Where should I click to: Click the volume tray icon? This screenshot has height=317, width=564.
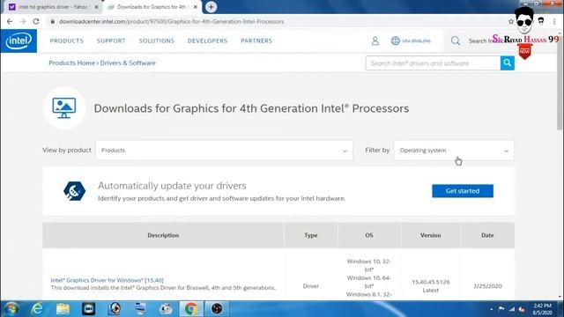(522, 309)
